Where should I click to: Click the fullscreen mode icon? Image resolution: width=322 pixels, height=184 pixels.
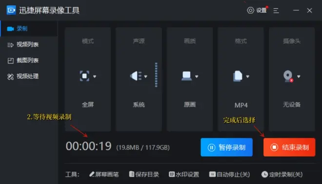pos(84,76)
